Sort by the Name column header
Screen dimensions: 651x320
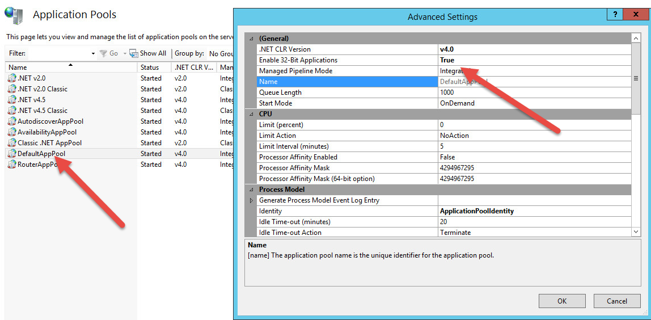(x=71, y=68)
